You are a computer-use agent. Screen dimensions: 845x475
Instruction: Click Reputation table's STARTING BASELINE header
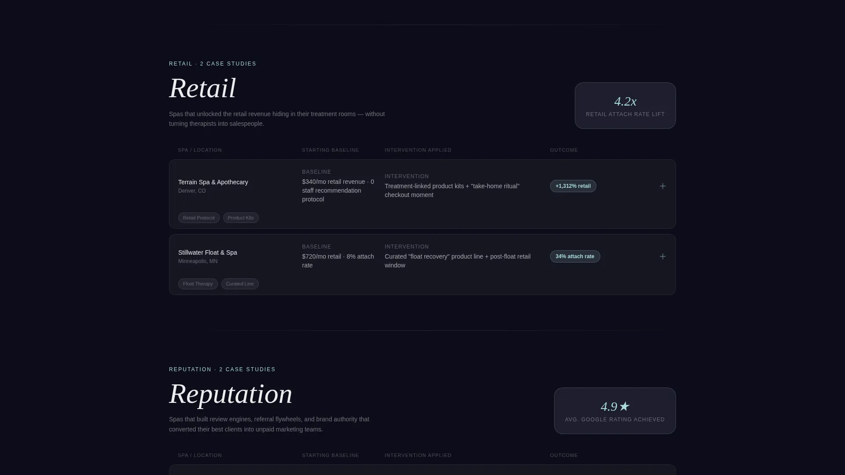[x=331, y=455]
